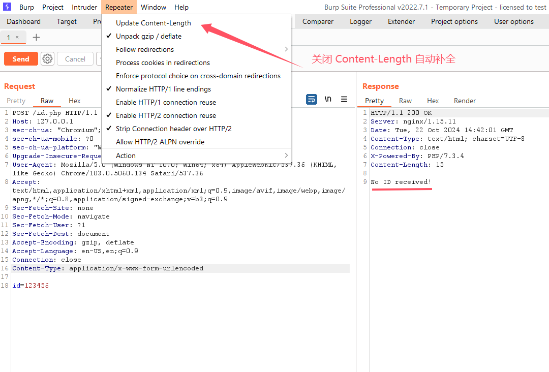This screenshot has height=372, width=549.
Task: Switch to Target tab
Action: click(x=67, y=22)
